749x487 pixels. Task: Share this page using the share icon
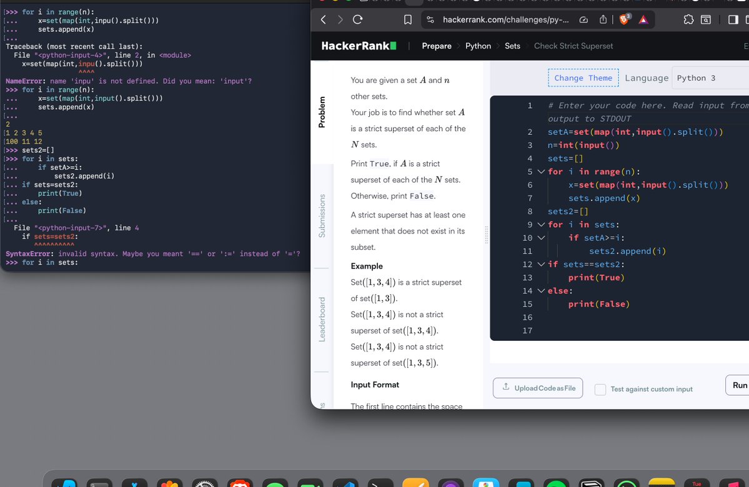coord(603,19)
